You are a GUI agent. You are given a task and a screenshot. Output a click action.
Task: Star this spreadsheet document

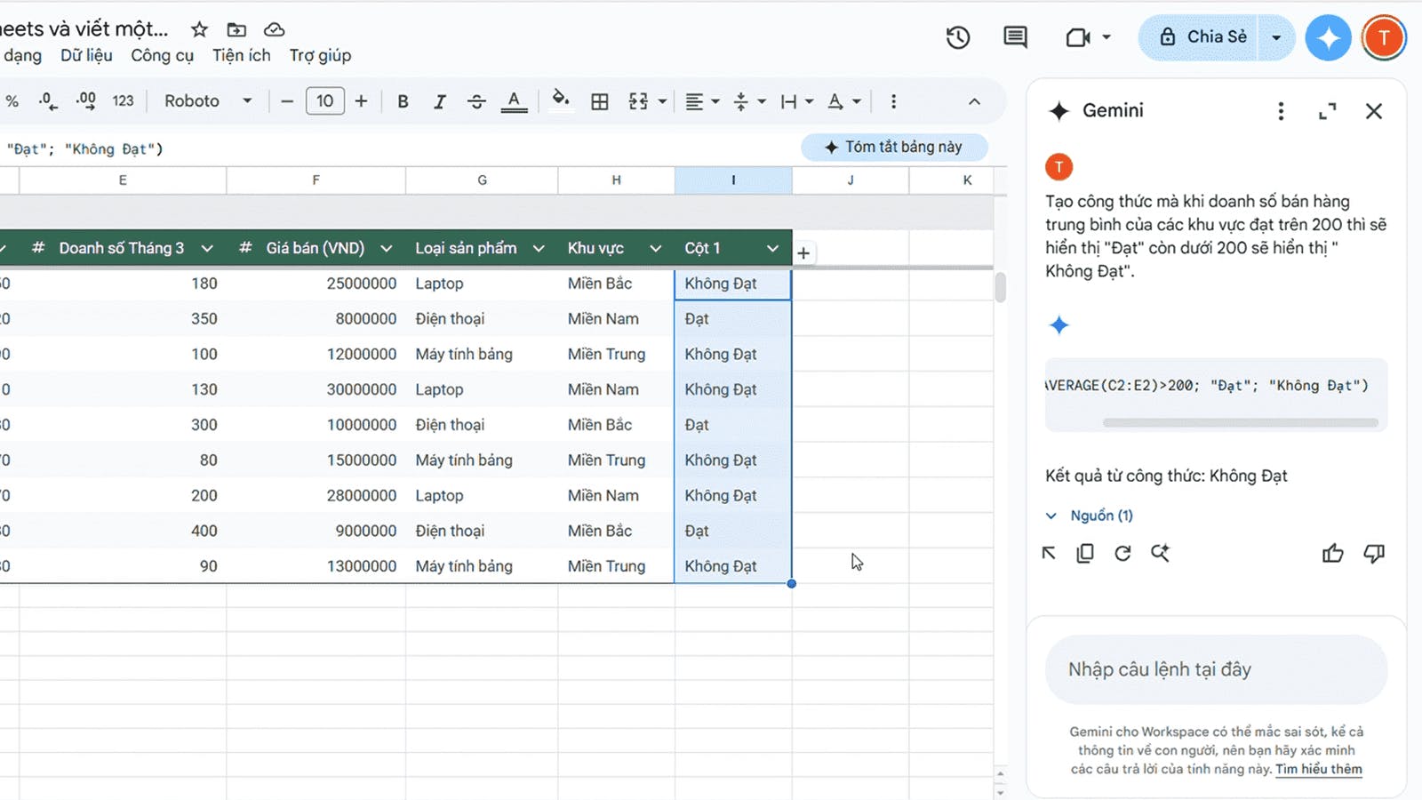(x=199, y=29)
